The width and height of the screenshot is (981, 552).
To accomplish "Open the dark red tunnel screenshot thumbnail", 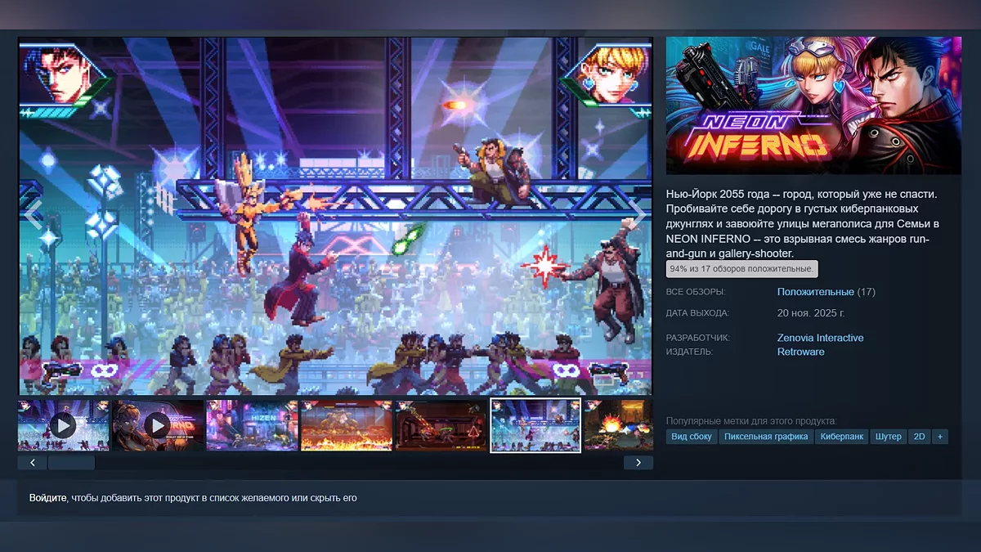I will click(x=441, y=425).
